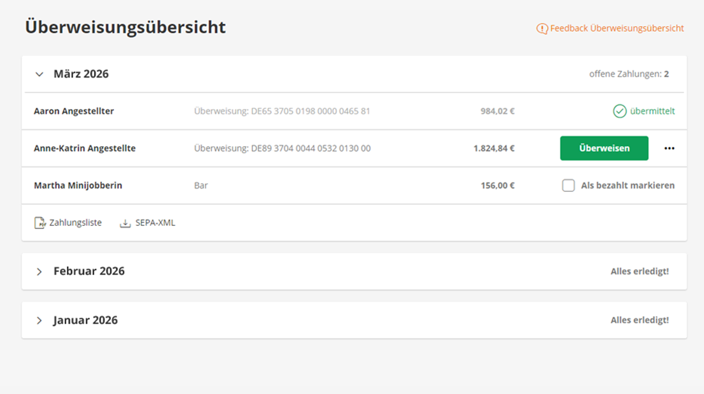Click the Anne-Katrin Angestellte employee name
Image resolution: width=704 pixels, height=394 pixels.
[84, 148]
